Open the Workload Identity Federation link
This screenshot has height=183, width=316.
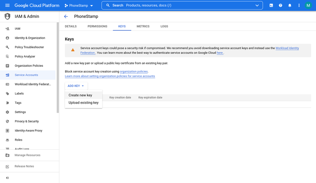point(287,48)
